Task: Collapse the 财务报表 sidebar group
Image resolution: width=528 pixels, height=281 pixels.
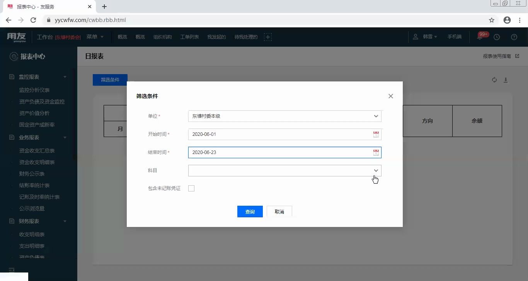Action: (65, 222)
